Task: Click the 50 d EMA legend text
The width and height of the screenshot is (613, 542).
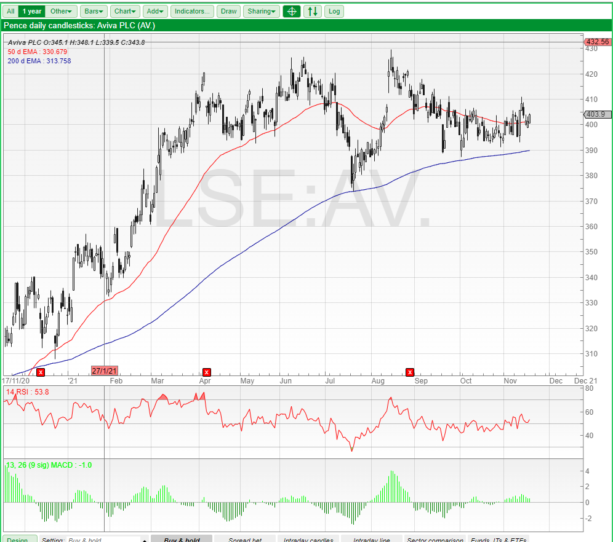Action: (x=38, y=52)
